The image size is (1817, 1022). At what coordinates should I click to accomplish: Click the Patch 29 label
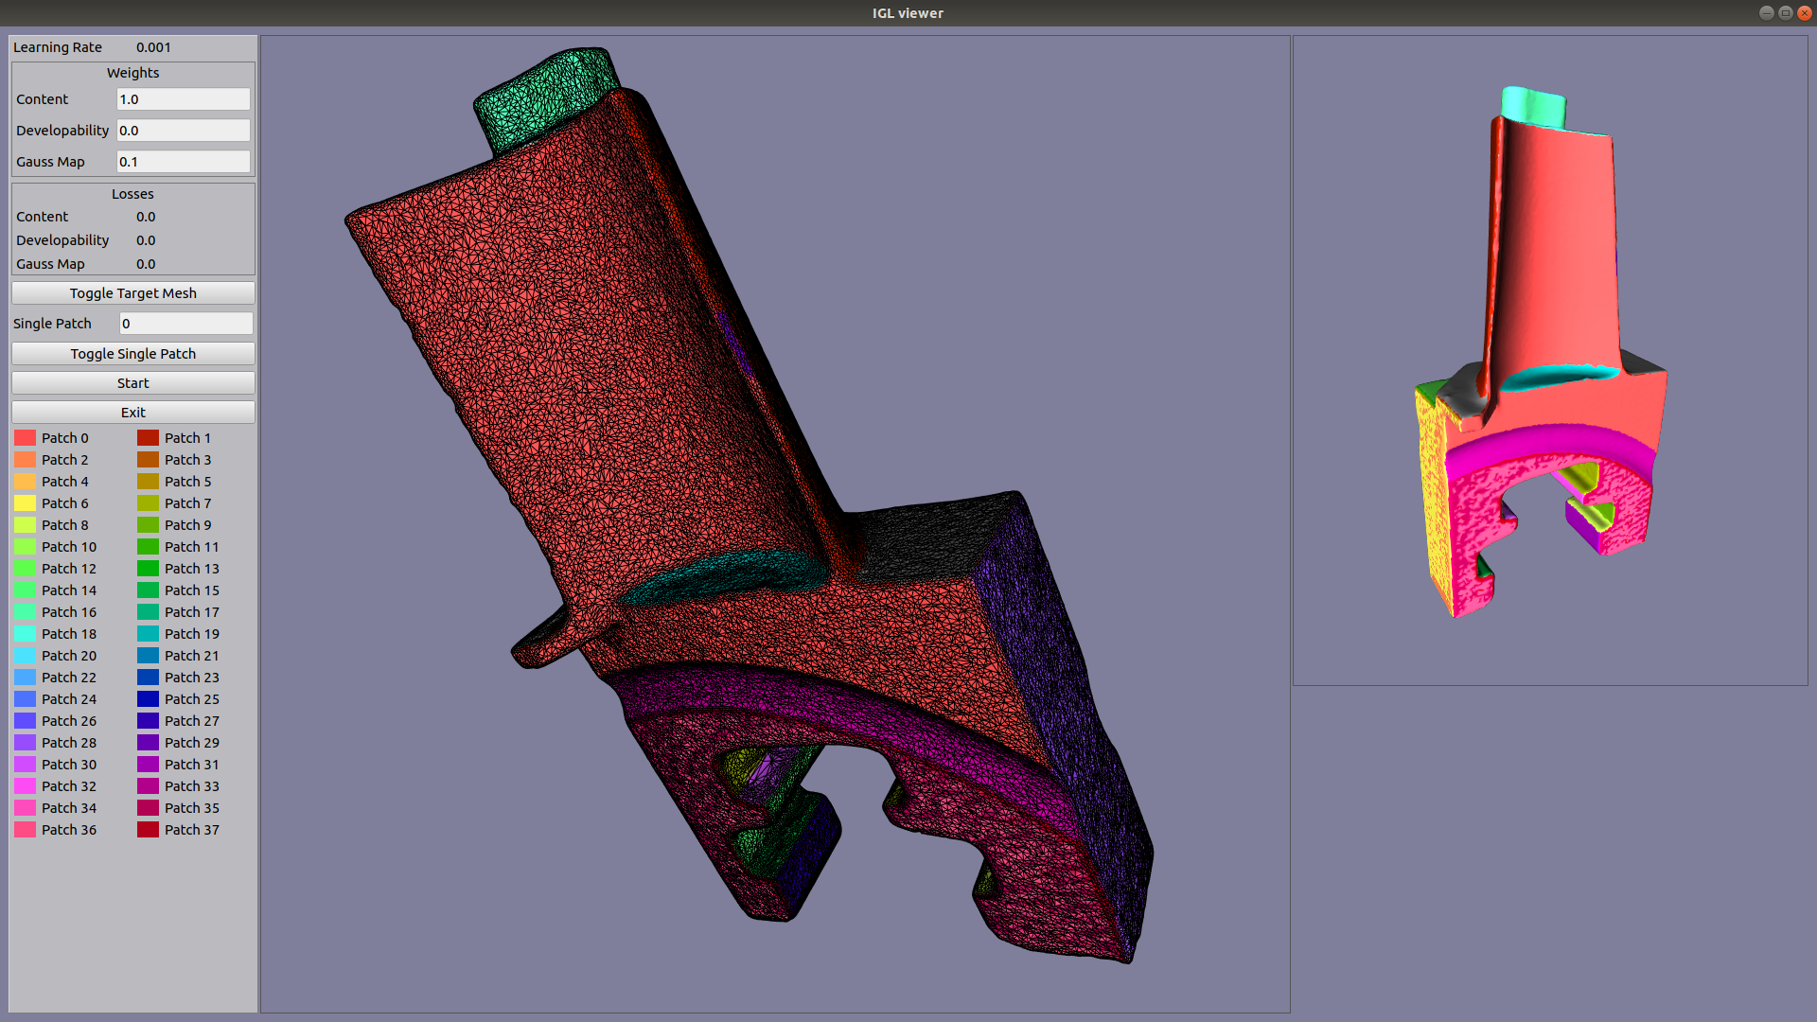click(191, 743)
